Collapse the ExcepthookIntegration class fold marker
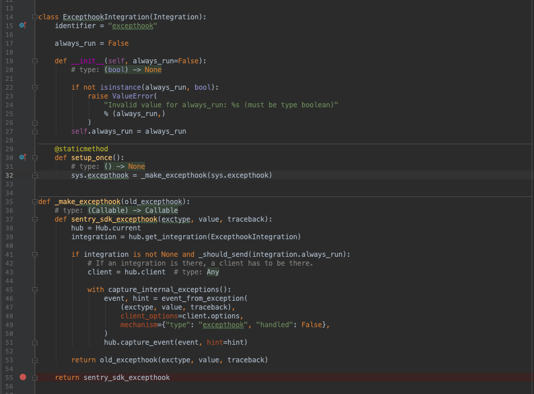The height and width of the screenshot is (394, 534). pyautogui.click(x=35, y=17)
